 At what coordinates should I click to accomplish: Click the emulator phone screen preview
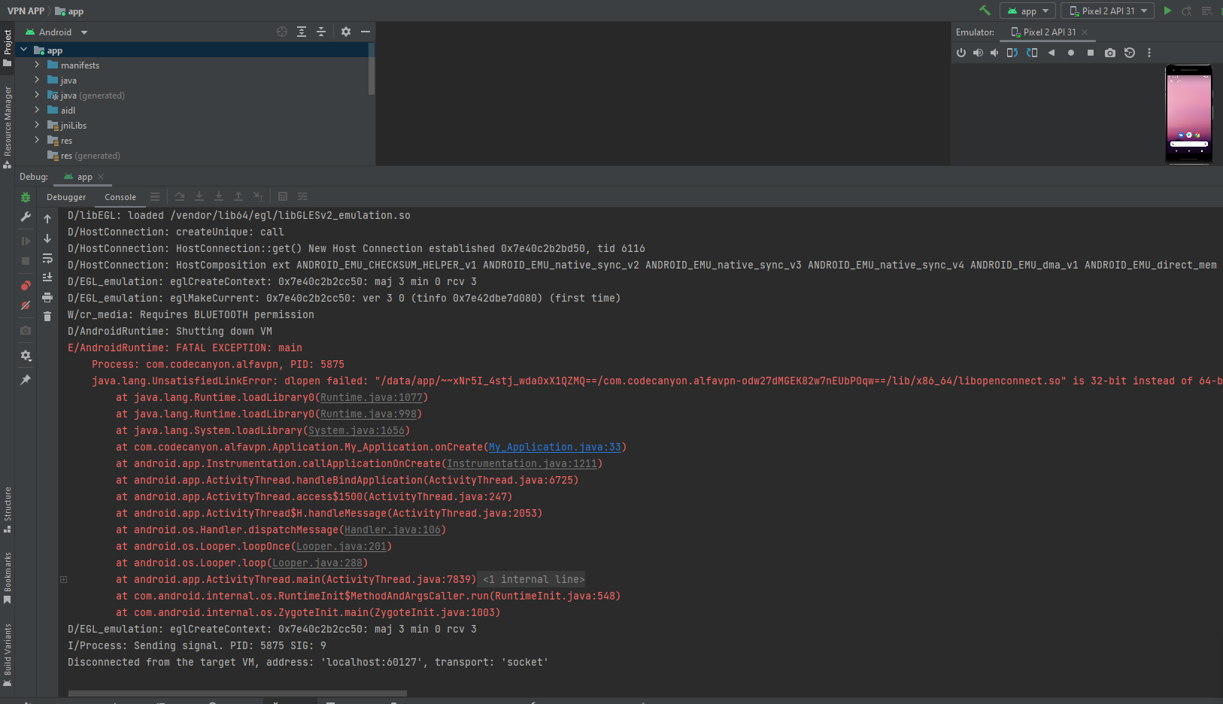(x=1188, y=114)
